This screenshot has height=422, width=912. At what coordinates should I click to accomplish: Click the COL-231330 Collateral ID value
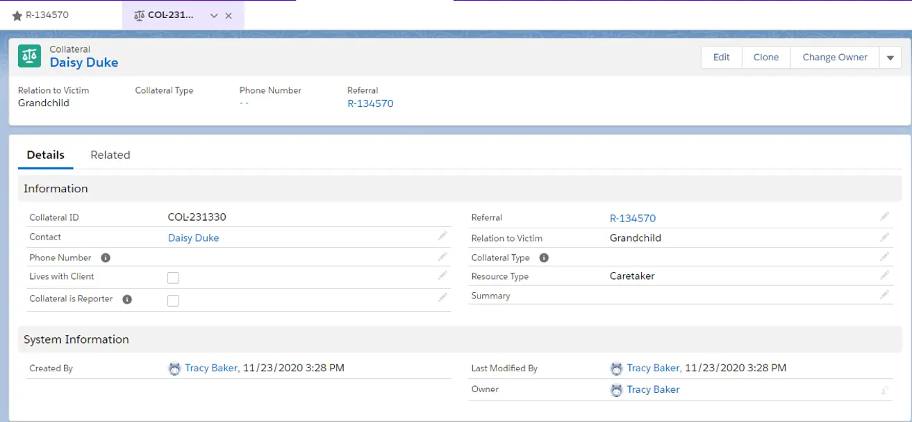tap(197, 217)
